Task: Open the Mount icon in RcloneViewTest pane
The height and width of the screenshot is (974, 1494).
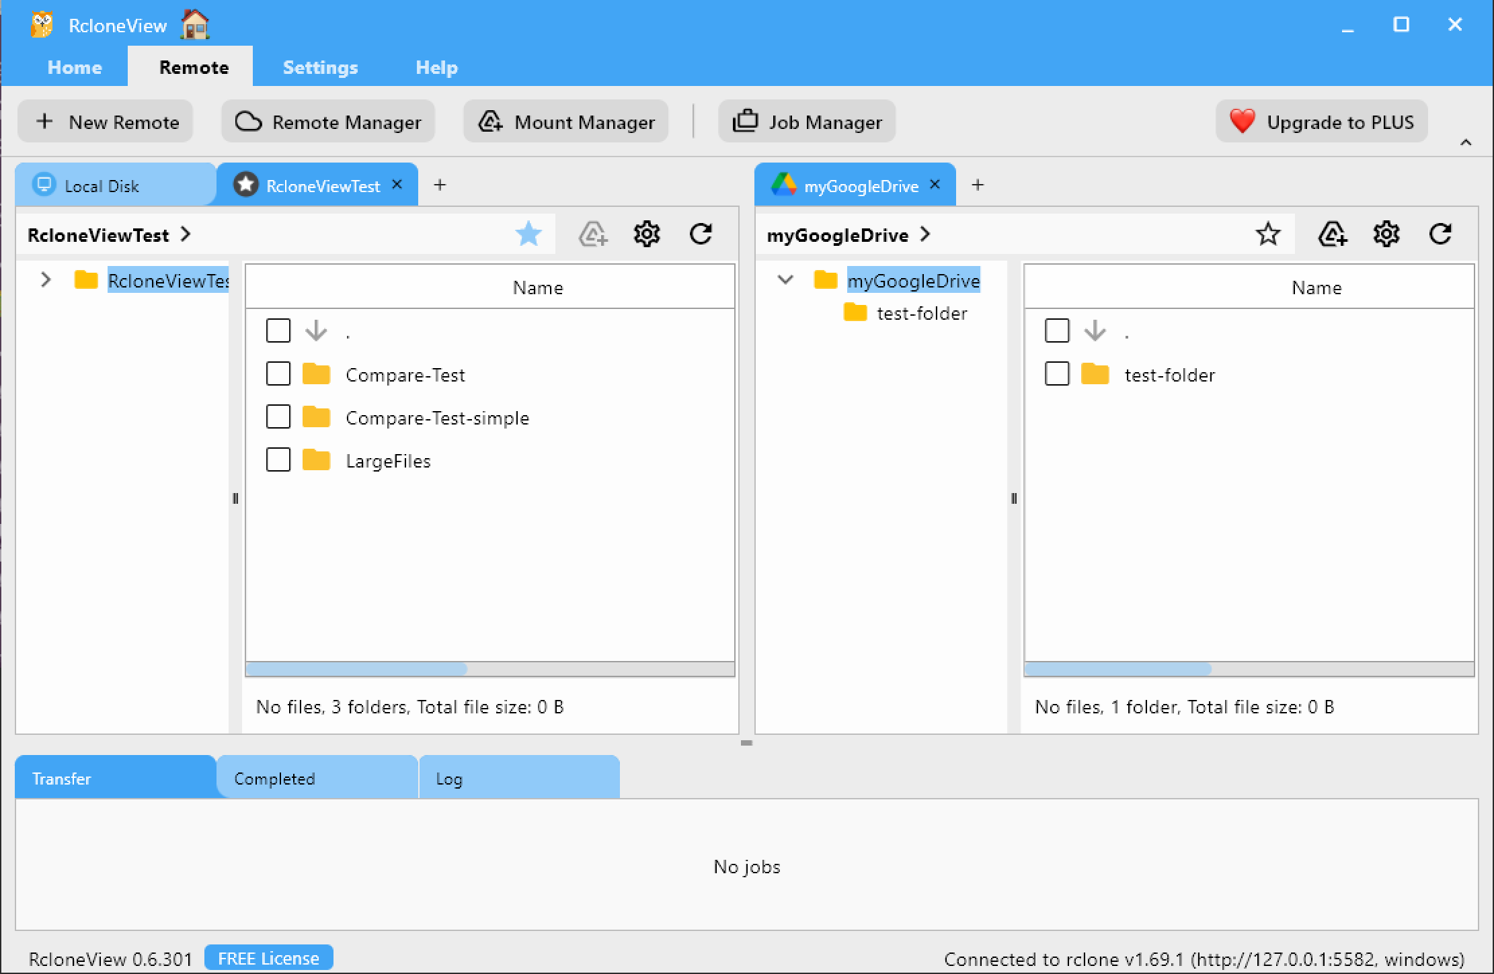Action: point(592,234)
